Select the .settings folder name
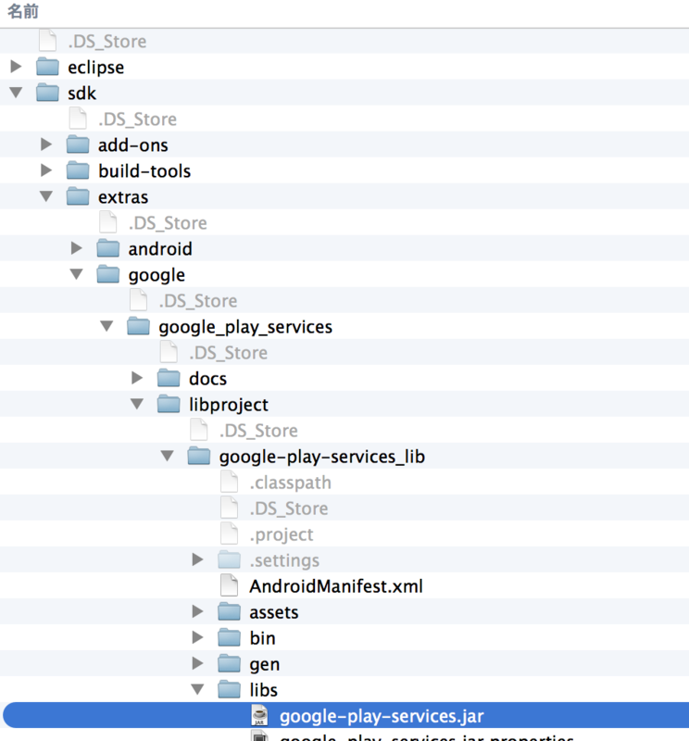 284,560
